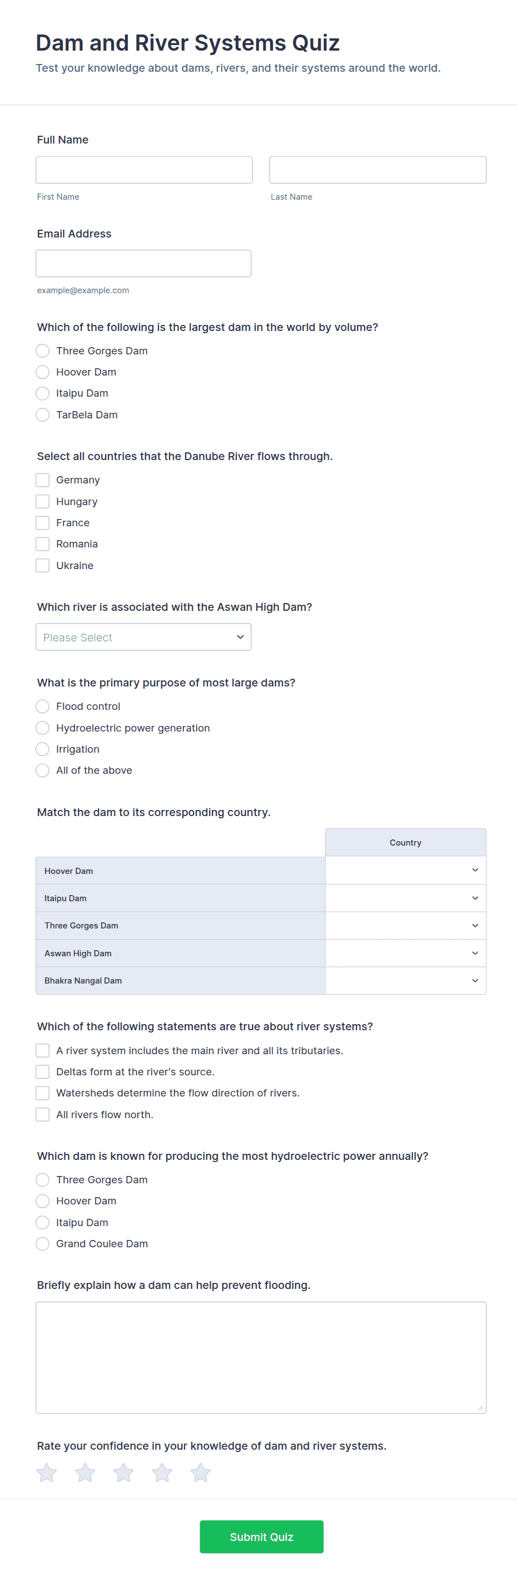The width and height of the screenshot is (517, 1581).
Task: Select the Email Address input box
Action: coord(143,263)
